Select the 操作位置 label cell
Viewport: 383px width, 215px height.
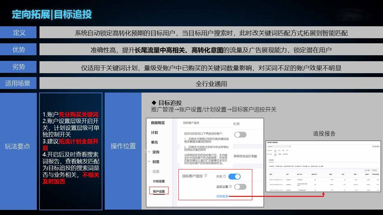pyautogui.click(x=123, y=151)
